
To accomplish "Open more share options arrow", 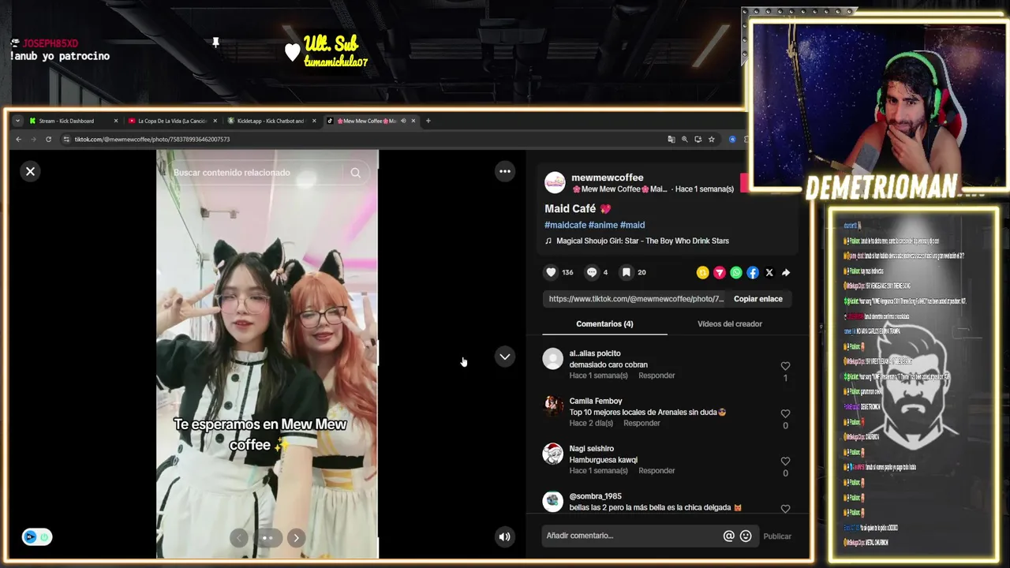I will (x=786, y=273).
